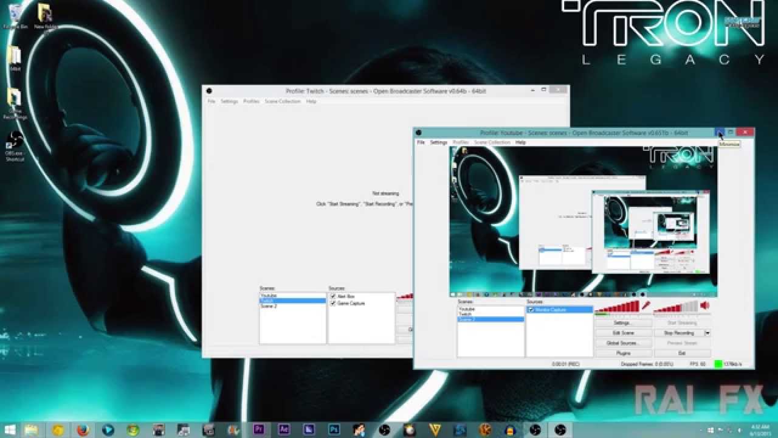The image size is (778, 438).
Task: Adjust desktop volume meter in Youtube OBS
Action: 676,306
